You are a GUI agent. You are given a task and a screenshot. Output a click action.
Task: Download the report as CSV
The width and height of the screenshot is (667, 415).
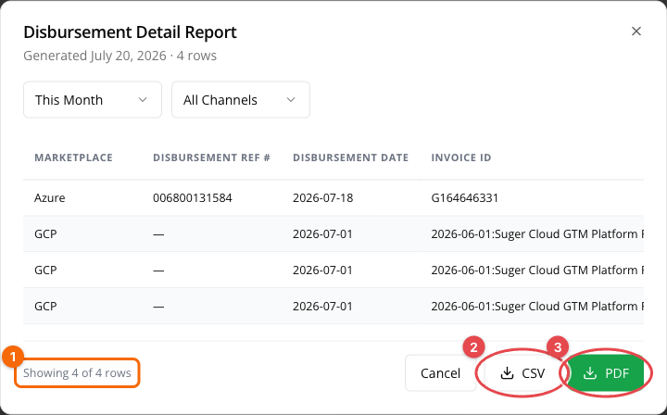click(x=522, y=373)
